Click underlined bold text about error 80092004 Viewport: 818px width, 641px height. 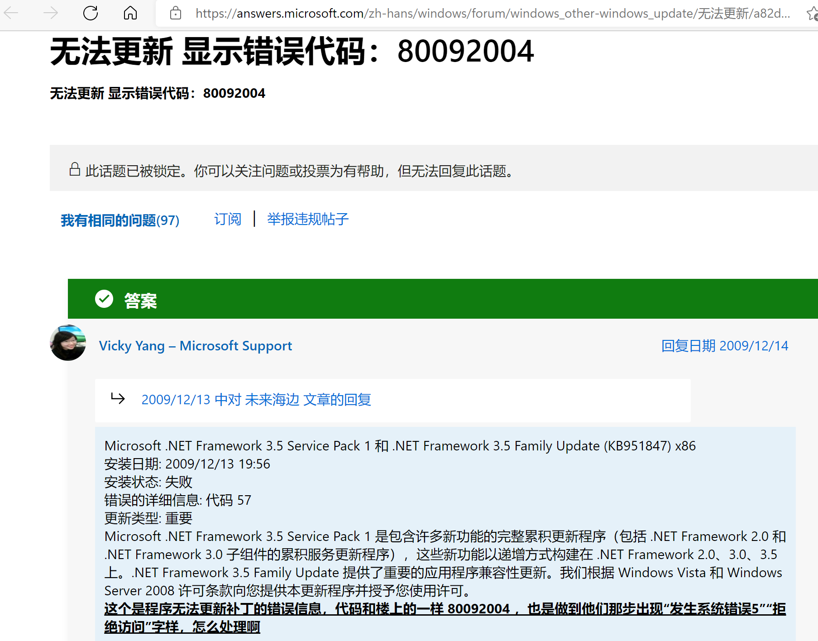click(445, 618)
